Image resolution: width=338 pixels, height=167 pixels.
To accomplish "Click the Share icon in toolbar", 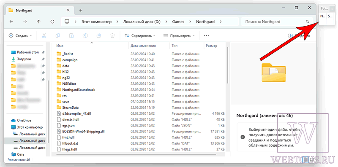I will [x=99, y=36].
